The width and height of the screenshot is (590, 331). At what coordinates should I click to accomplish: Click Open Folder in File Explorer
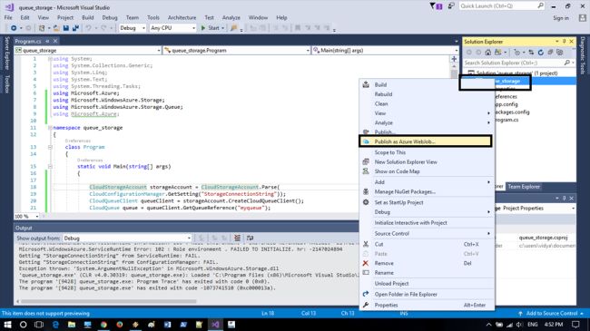pyautogui.click(x=427, y=294)
